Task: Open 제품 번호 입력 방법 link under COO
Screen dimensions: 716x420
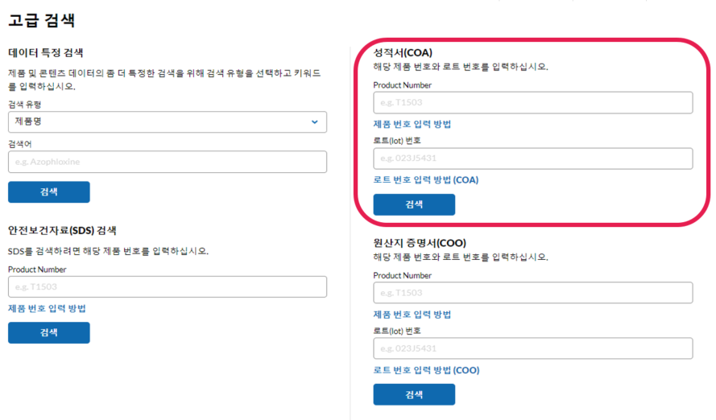Action: (x=412, y=314)
